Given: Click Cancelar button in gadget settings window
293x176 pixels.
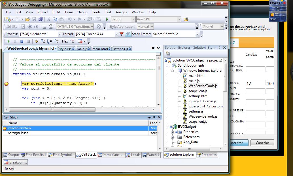Looking at the screenshot, I should (262, 143).
